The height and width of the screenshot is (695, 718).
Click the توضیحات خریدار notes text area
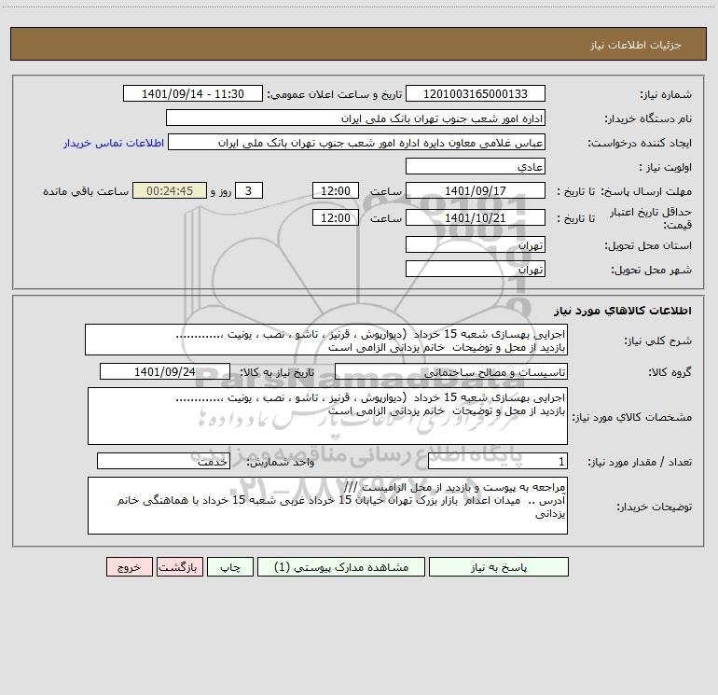pyautogui.click(x=327, y=506)
